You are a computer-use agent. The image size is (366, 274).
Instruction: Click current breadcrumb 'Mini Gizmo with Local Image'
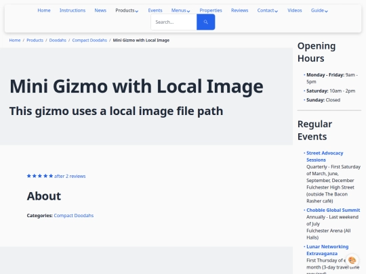[x=141, y=41]
